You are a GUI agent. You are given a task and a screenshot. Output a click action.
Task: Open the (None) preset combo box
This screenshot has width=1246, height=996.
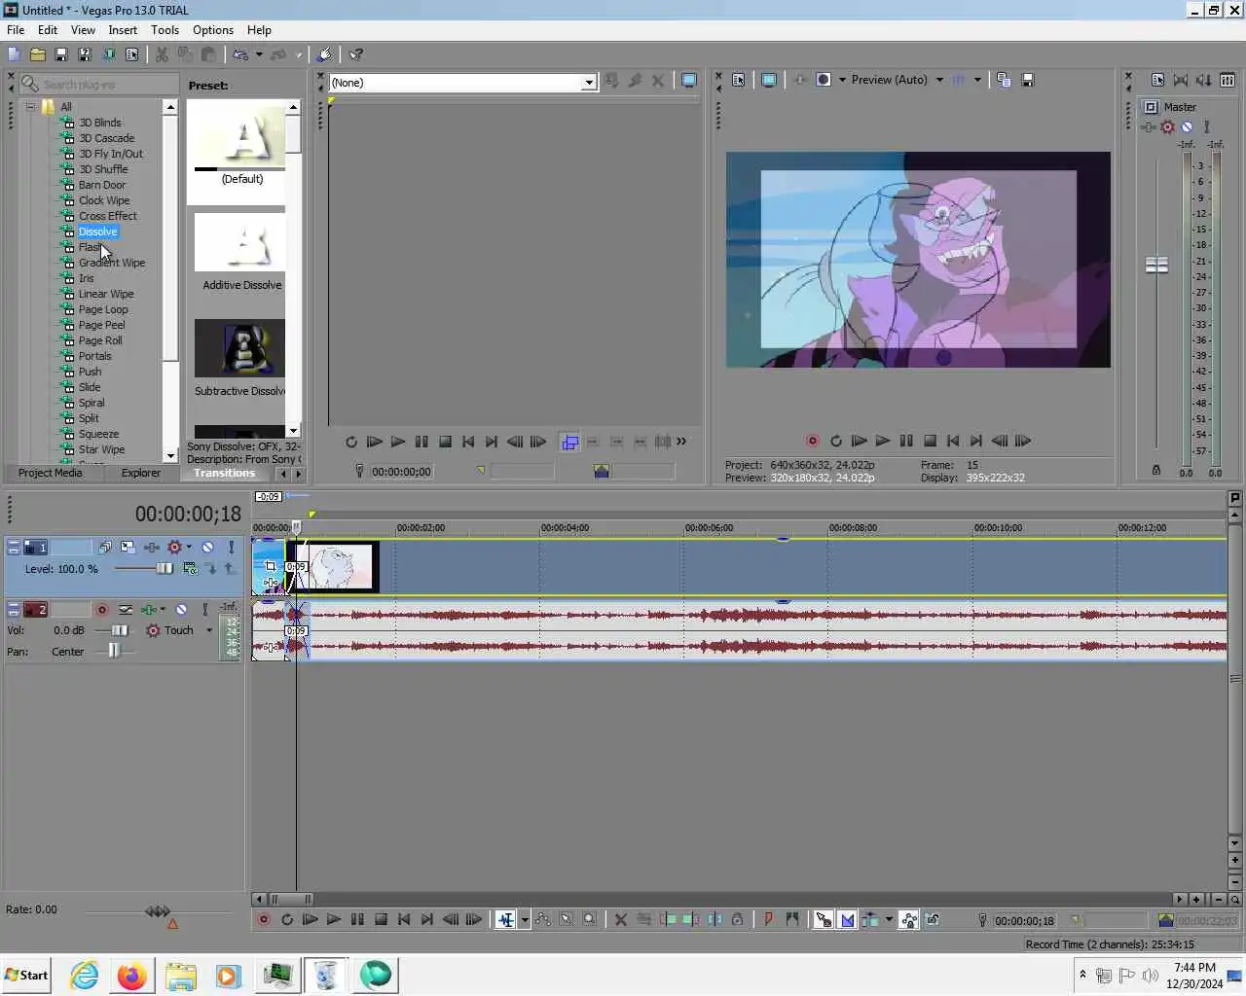pos(462,83)
